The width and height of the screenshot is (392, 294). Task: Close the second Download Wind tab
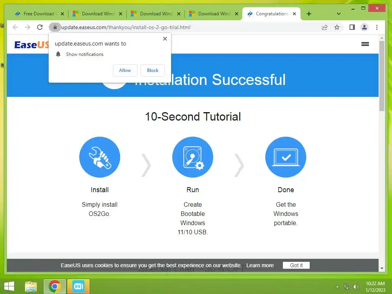click(121, 14)
